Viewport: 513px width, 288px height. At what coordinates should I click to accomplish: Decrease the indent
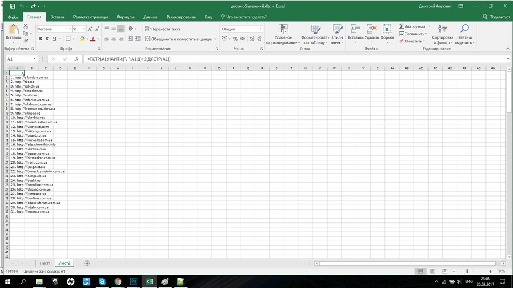point(131,39)
